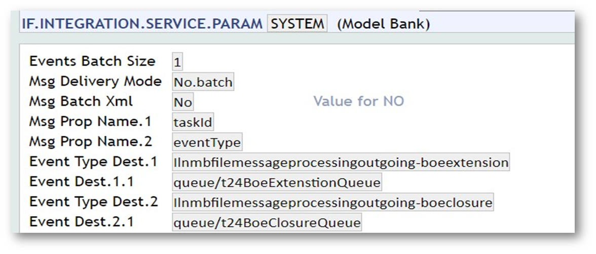The width and height of the screenshot is (596, 254).
Task: Click the queue/t24BoeClosureQueue field
Action: click(267, 223)
